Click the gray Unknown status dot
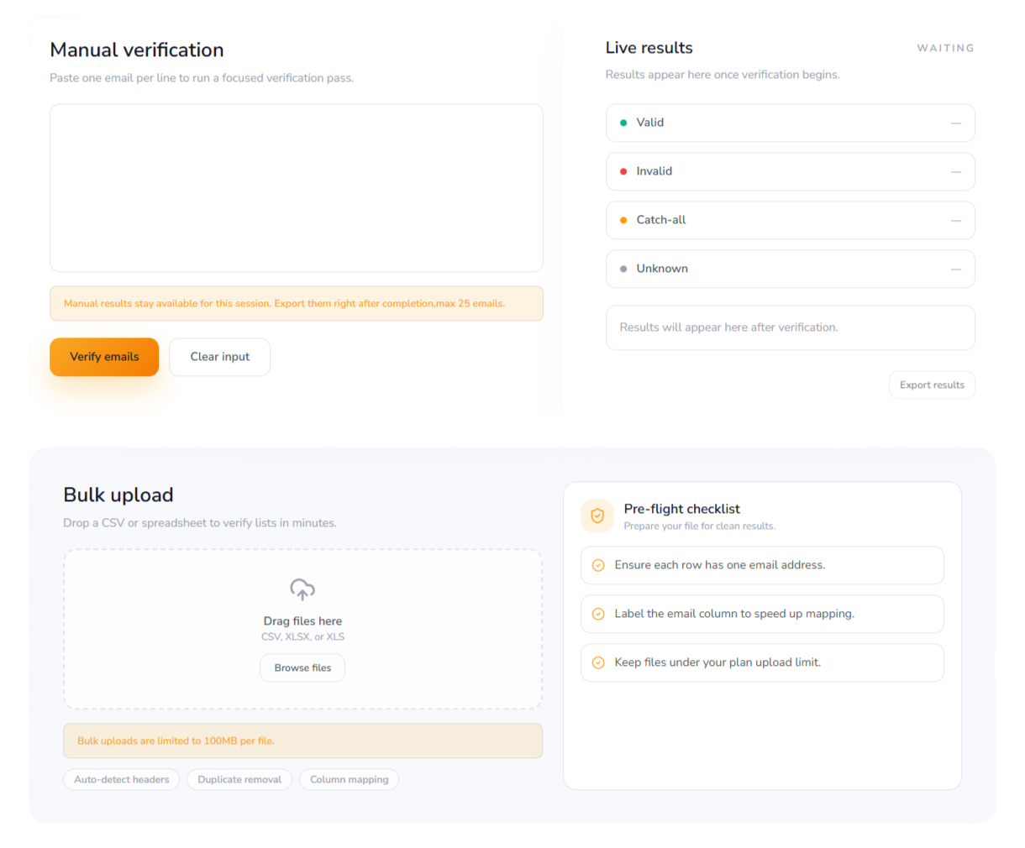 [623, 269]
